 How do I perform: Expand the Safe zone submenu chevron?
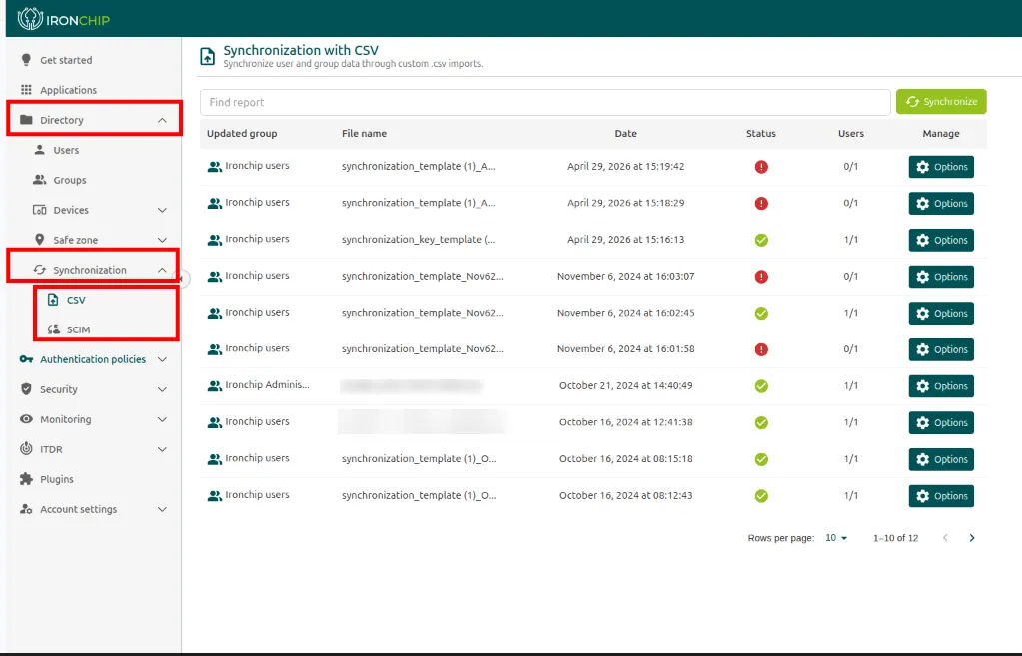162,240
